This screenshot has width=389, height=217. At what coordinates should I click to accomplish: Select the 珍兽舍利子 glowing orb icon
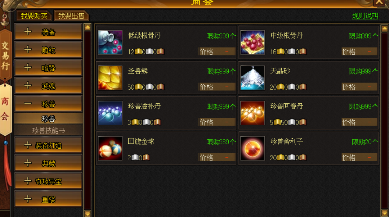[x=252, y=148]
